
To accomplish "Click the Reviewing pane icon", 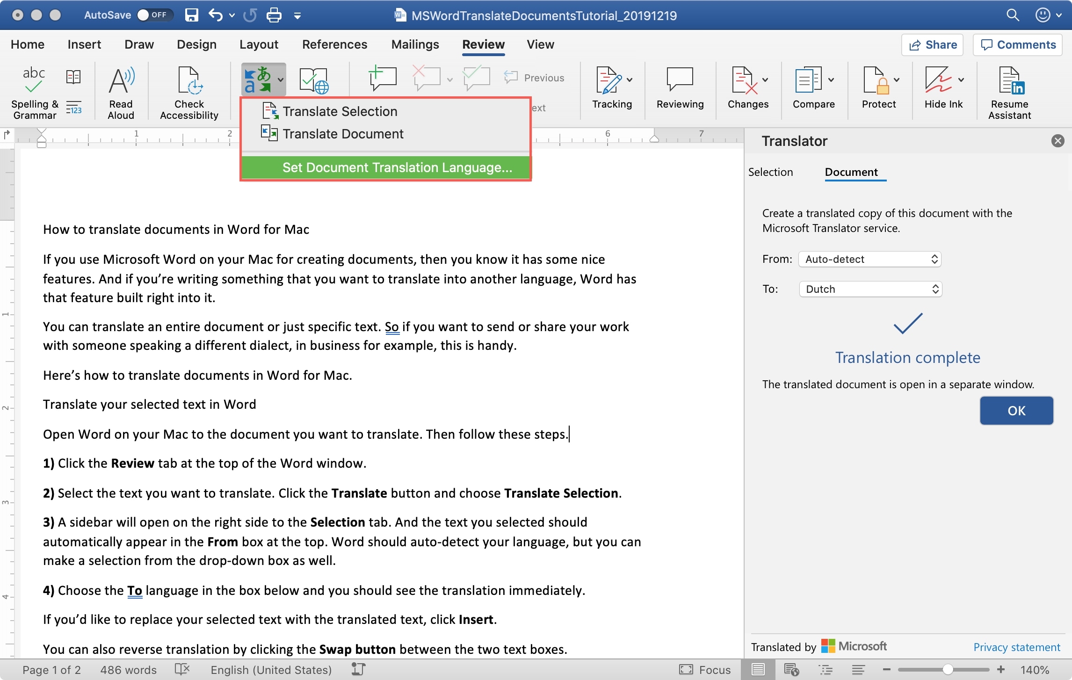I will 680,88.
